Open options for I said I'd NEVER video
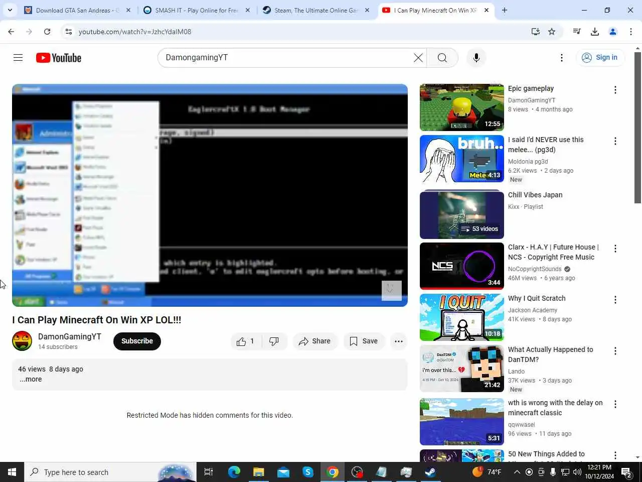 point(615,141)
